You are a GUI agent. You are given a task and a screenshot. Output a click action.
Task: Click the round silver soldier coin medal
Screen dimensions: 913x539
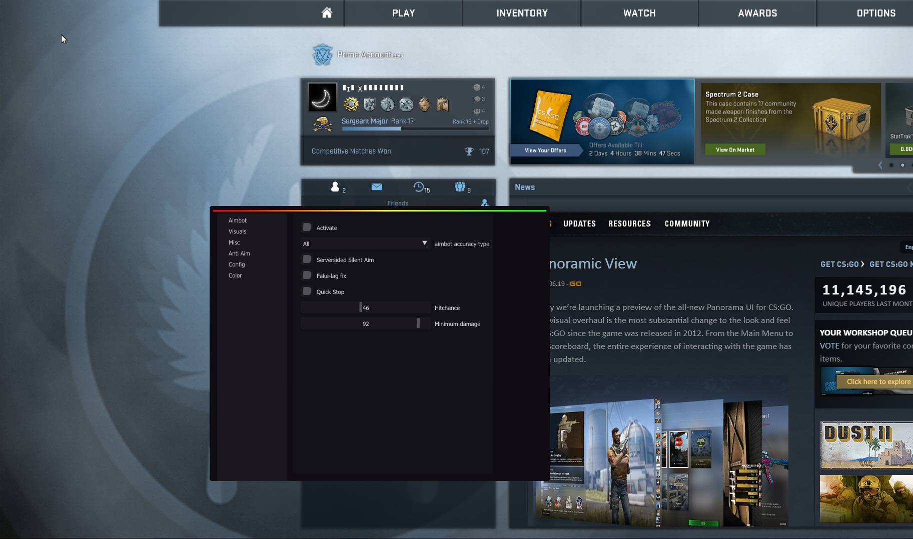pyautogui.click(x=387, y=104)
